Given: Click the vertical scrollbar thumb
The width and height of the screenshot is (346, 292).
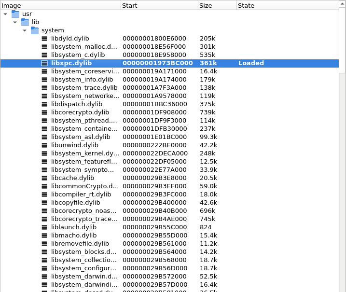Looking at the screenshot, I should (x=342, y=40).
